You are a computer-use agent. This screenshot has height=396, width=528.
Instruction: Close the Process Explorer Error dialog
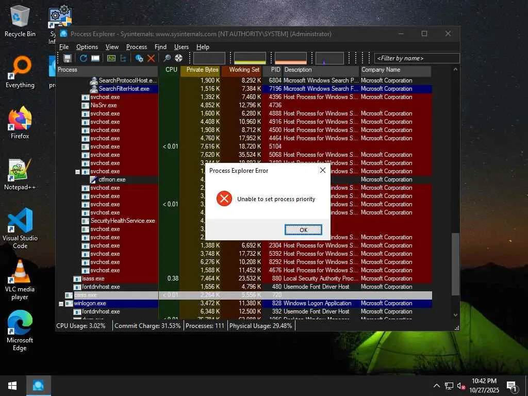(x=323, y=170)
